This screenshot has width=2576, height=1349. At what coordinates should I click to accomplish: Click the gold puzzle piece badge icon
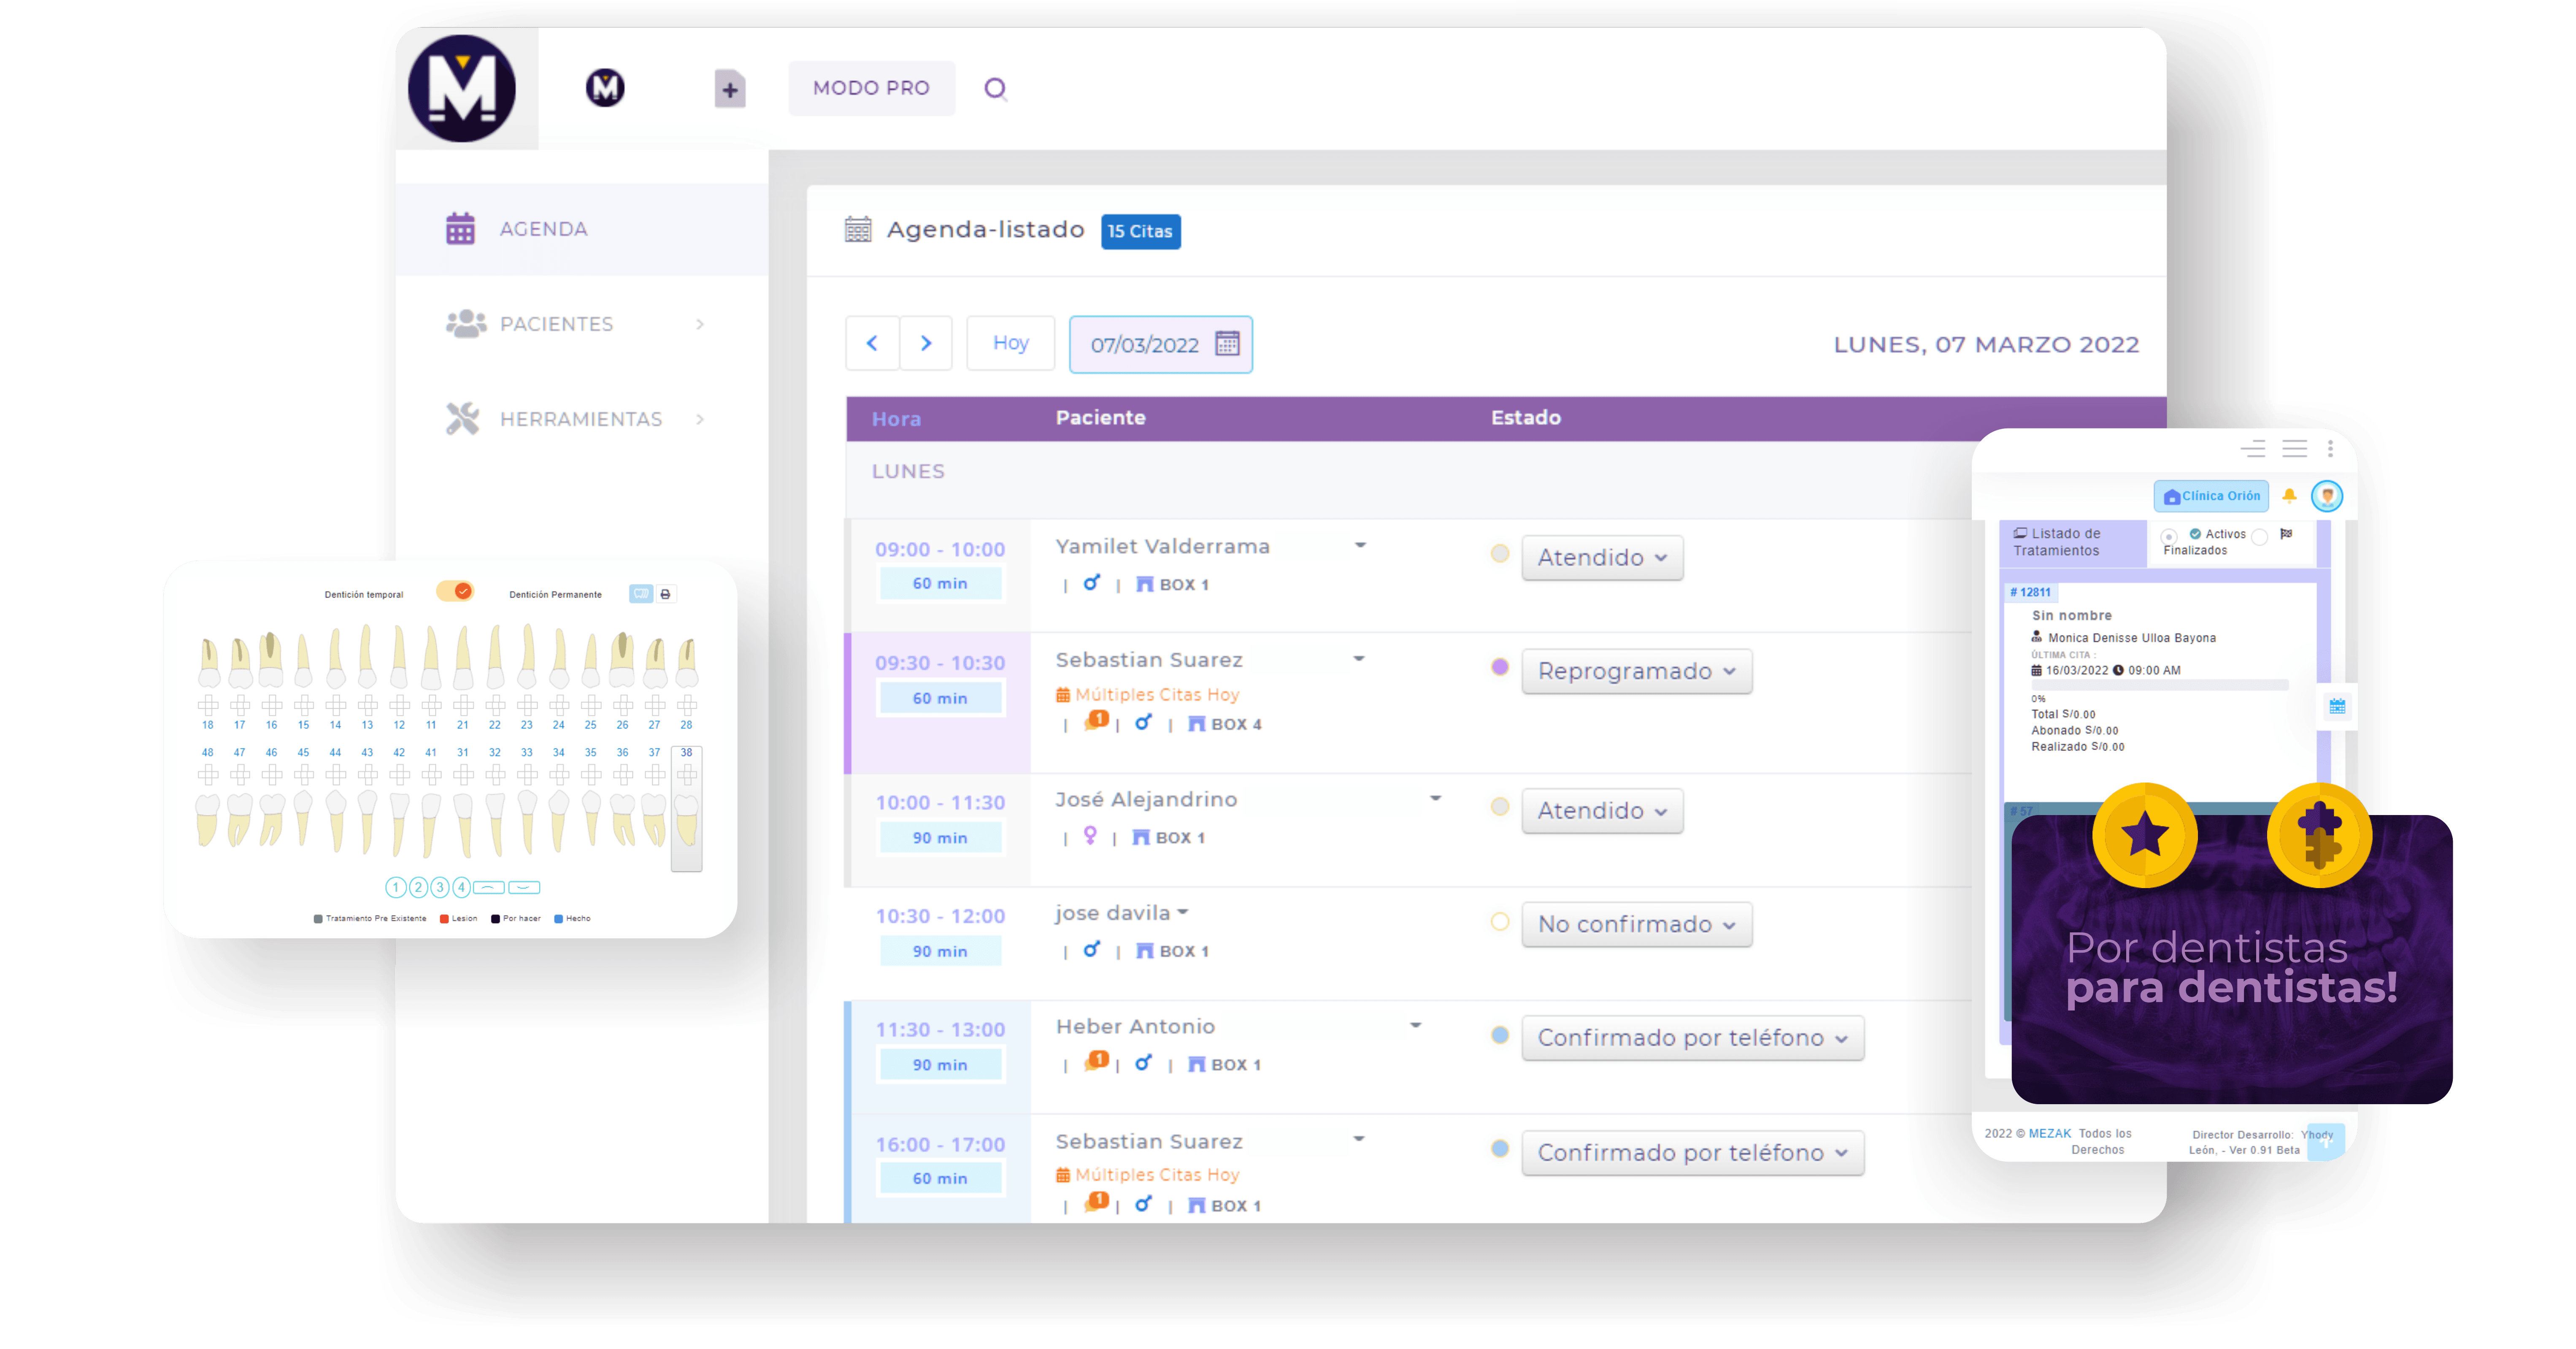[x=2319, y=835]
